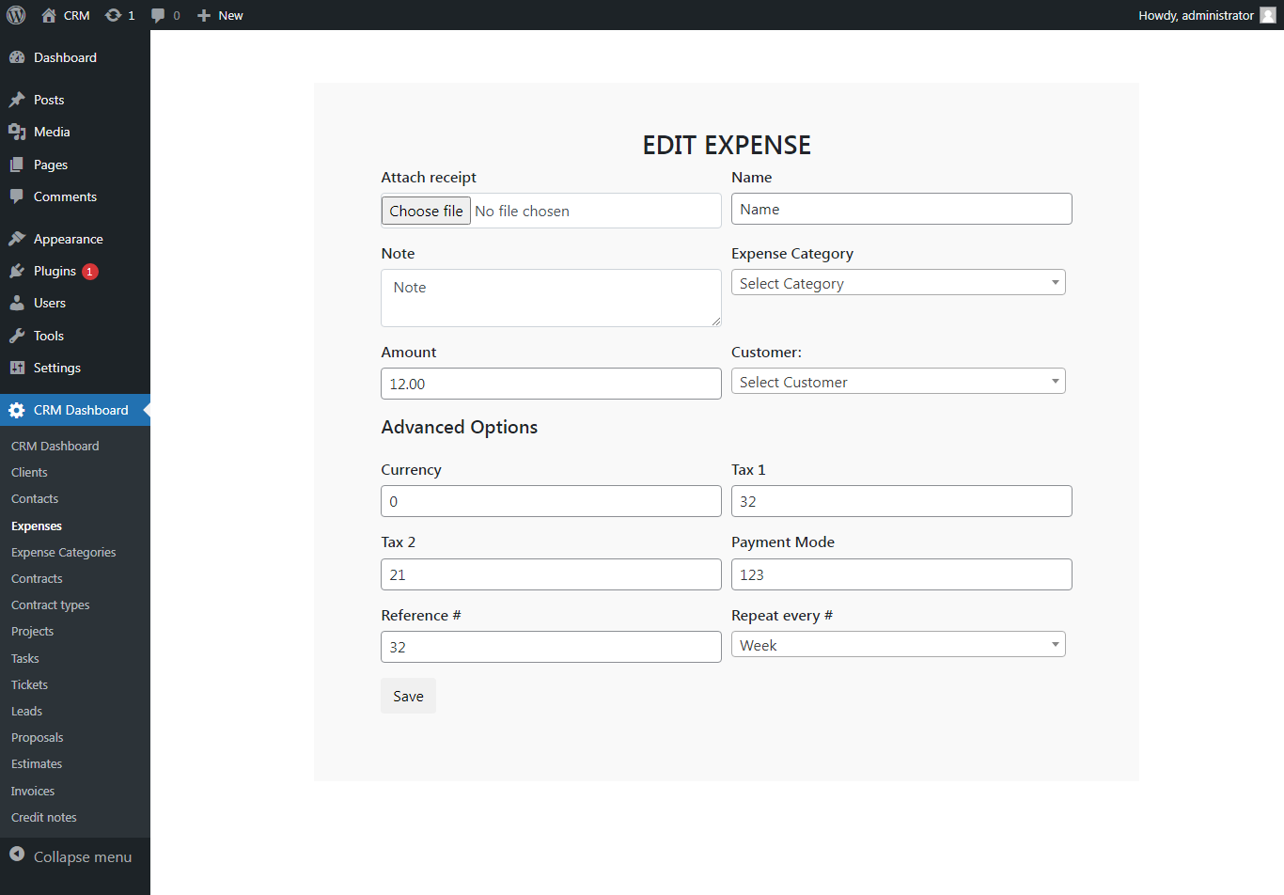1284x895 pixels.
Task: Click the administrator avatar in the top bar
Action: coord(1269,14)
